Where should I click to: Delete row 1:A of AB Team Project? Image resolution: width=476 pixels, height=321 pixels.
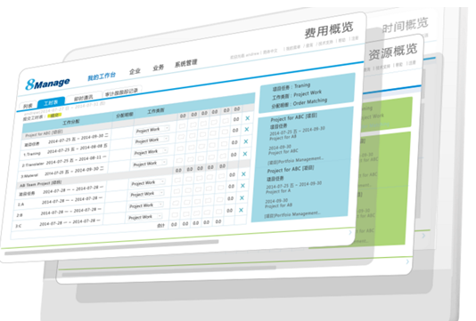pos(242,186)
